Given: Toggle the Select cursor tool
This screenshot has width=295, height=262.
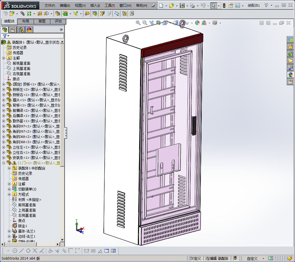Looking at the screenshot, I should [x=213, y=6].
